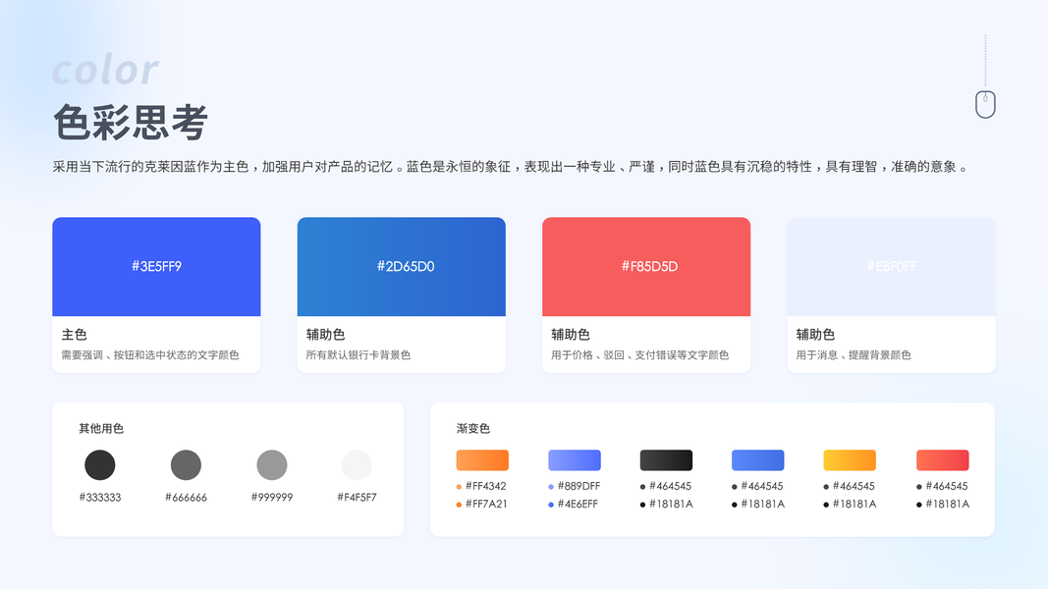
Task: Click the "#666666" hex label
Action: (186, 498)
